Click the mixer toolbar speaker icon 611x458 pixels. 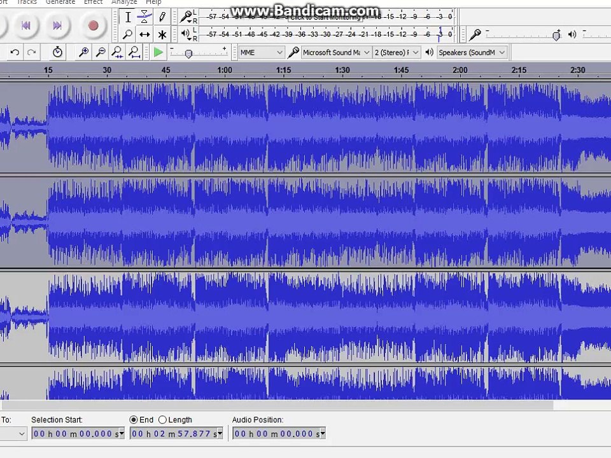[572, 34]
